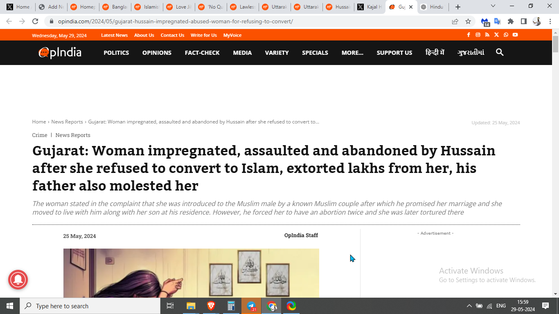This screenshot has width=559, height=314.
Task: Open the POLITICS menu item
Action: pyautogui.click(x=116, y=53)
